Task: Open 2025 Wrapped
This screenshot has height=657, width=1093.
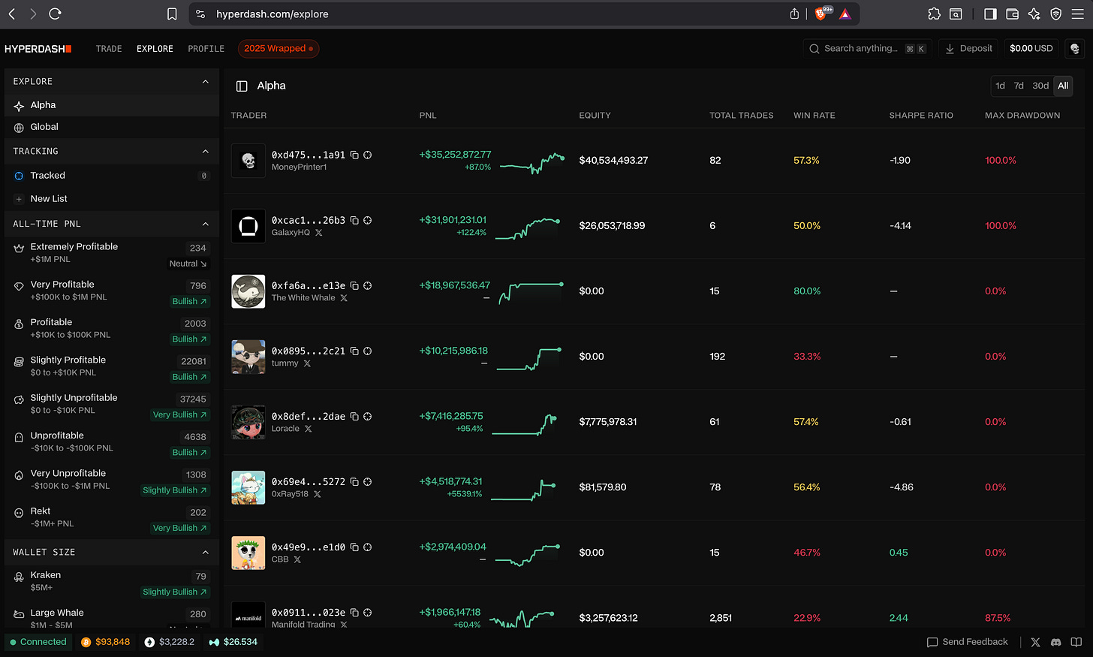Action: point(279,49)
